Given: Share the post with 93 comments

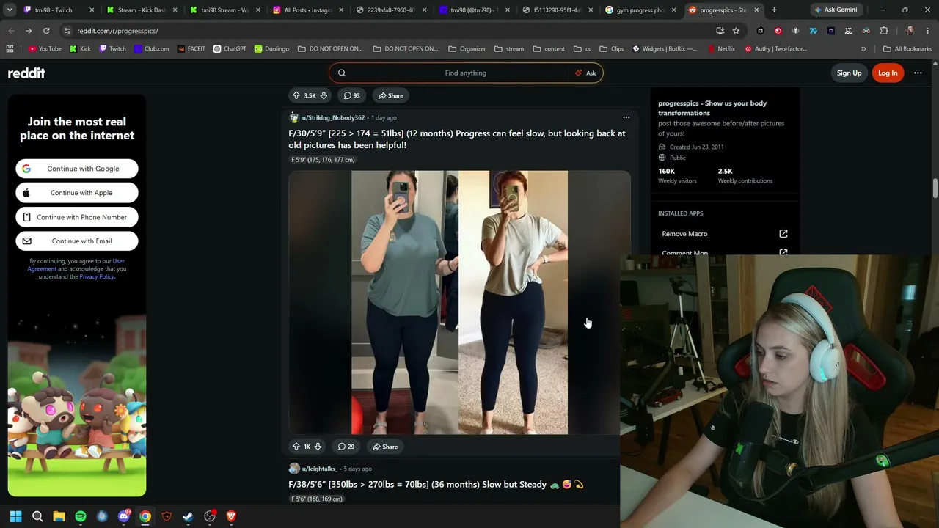Looking at the screenshot, I should [391, 95].
